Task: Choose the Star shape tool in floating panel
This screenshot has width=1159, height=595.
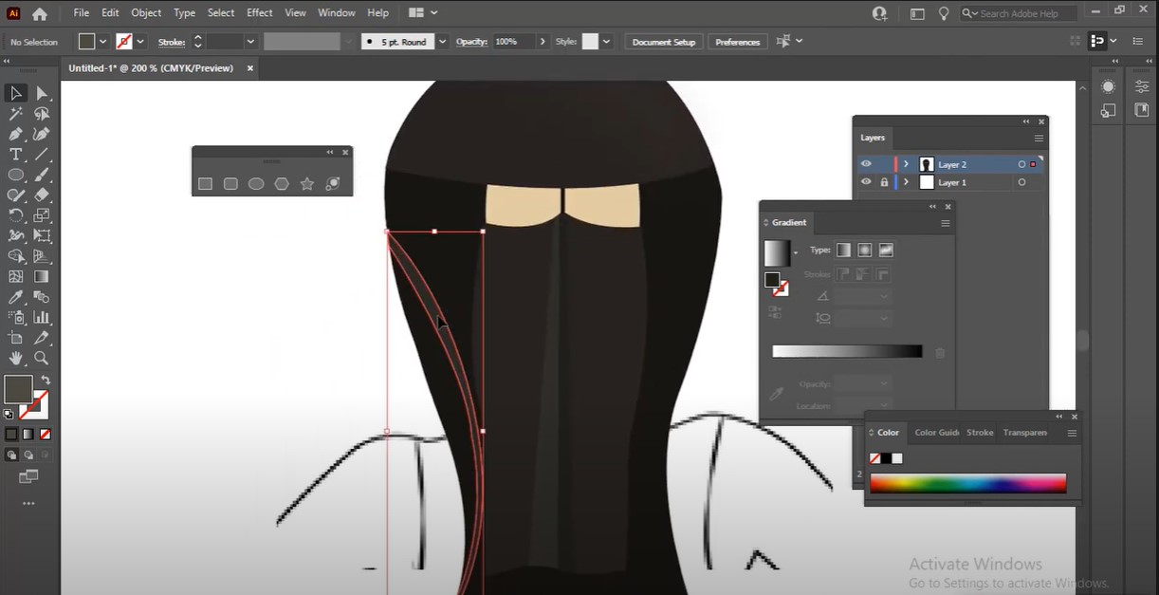Action: (307, 184)
